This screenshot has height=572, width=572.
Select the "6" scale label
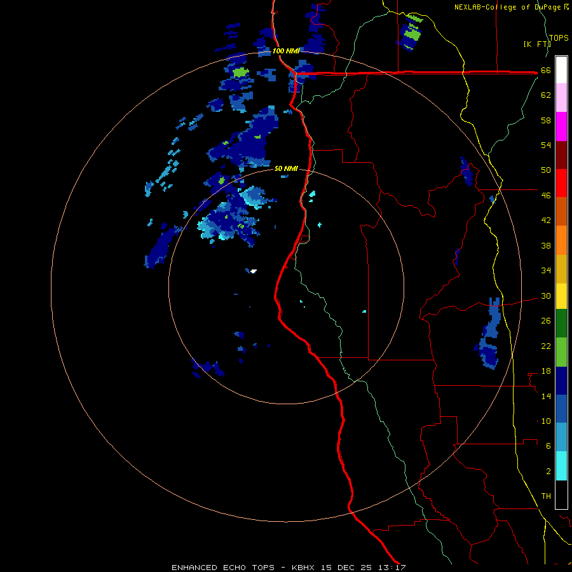[x=548, y=446]
